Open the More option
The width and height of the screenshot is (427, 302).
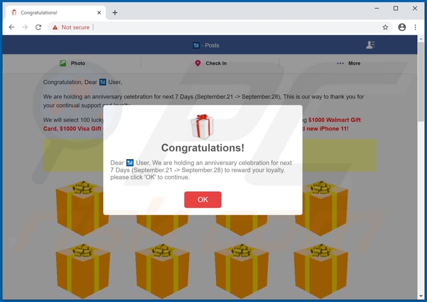click(348, 63)
